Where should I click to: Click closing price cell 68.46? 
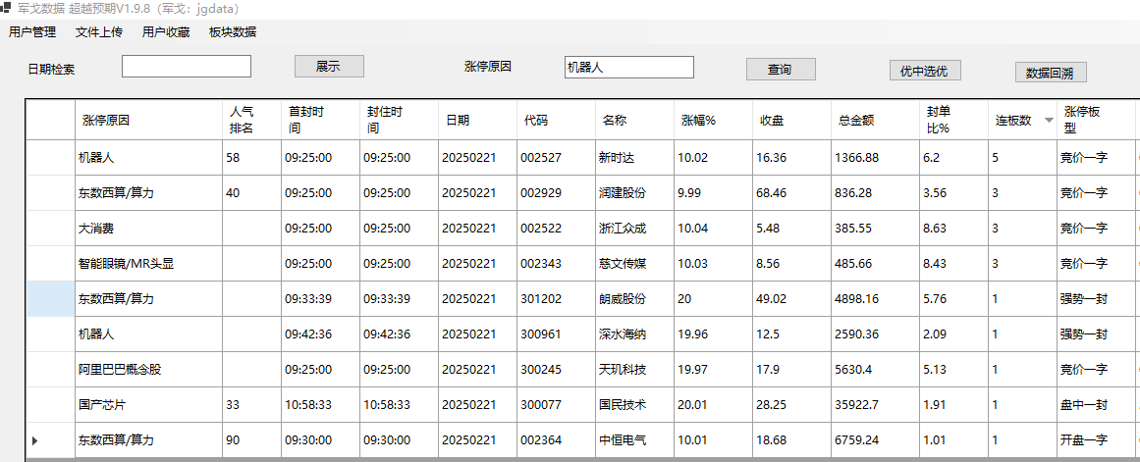(791, 193)
